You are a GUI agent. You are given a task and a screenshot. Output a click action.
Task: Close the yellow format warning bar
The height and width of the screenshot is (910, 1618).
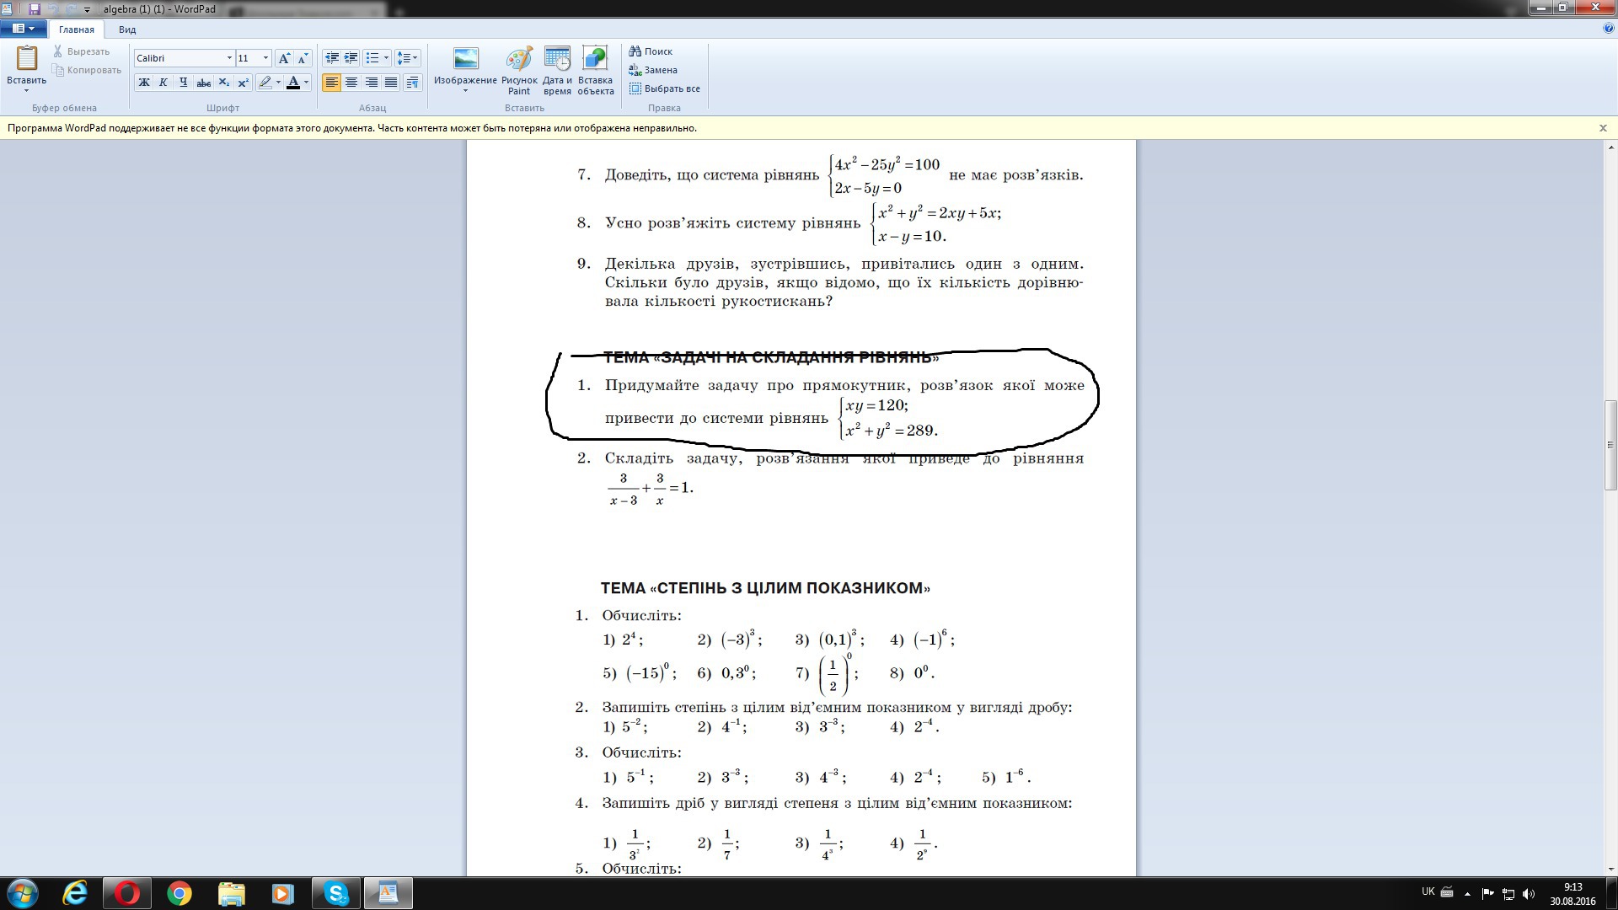click(x=1603, y=128)
